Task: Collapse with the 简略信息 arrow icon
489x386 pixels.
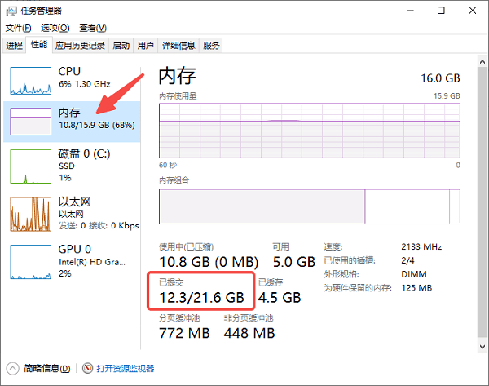Action: (12, 369)
